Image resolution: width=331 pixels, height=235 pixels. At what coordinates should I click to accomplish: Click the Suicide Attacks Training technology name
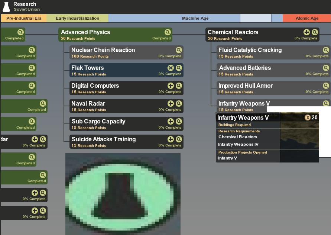(x=104, y=139)
